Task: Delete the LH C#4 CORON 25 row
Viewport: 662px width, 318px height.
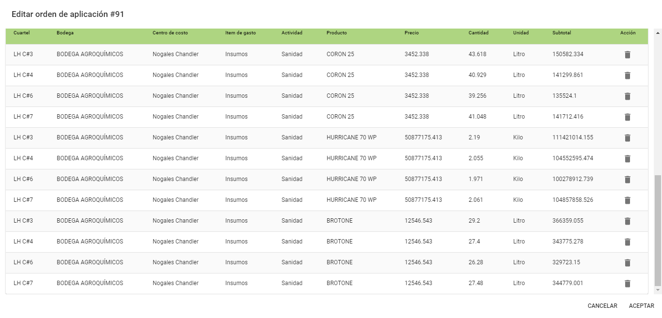Action: tap(627, 76)
